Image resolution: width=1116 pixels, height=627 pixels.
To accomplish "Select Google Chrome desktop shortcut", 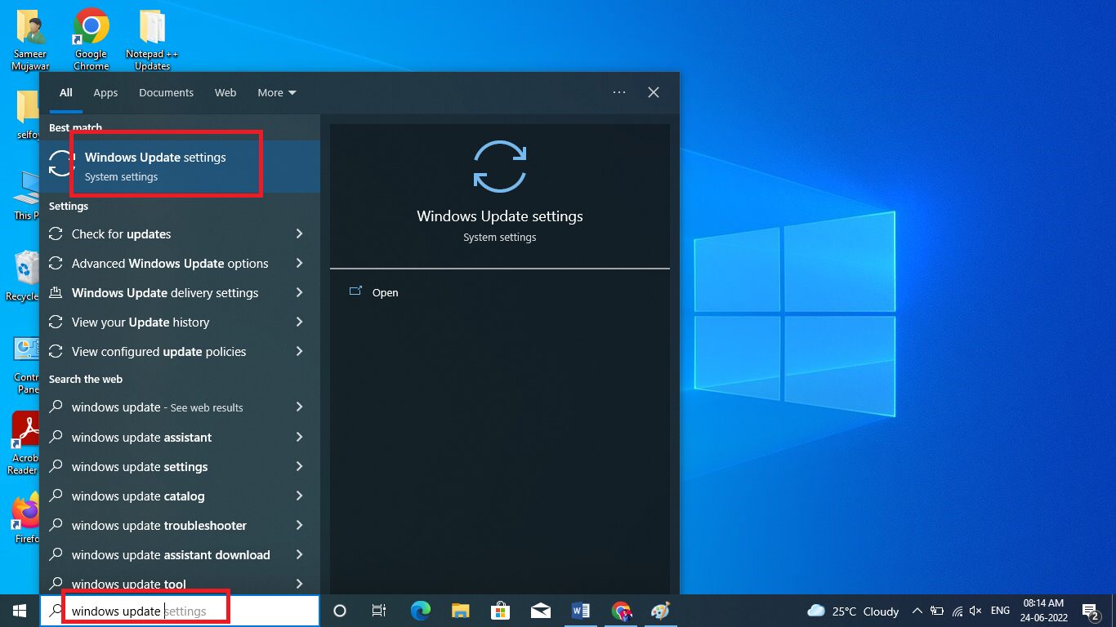I will pos(91,39).
